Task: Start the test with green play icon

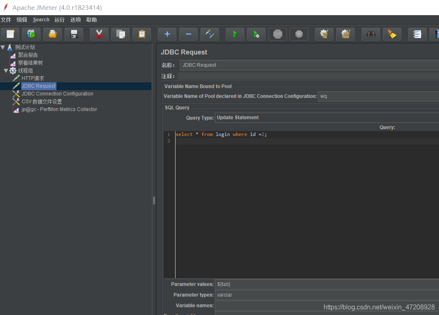Action: pos(235,34)
